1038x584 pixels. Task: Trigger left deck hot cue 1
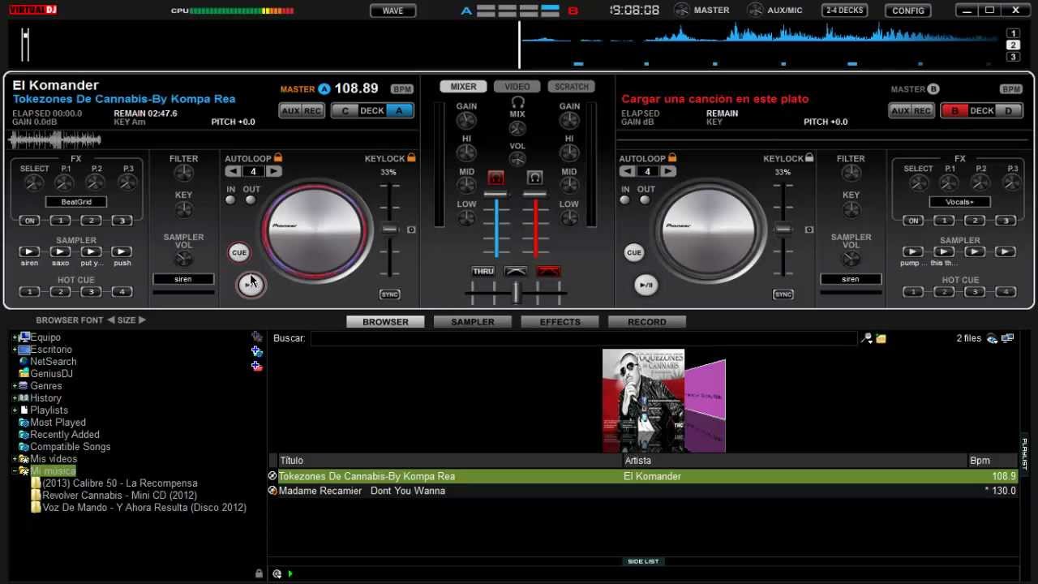point(30,292)
